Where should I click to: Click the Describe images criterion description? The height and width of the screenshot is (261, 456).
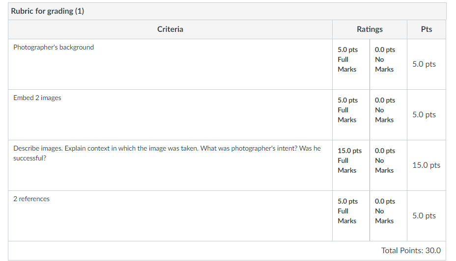pyautogui.click(x=167, y=153)
